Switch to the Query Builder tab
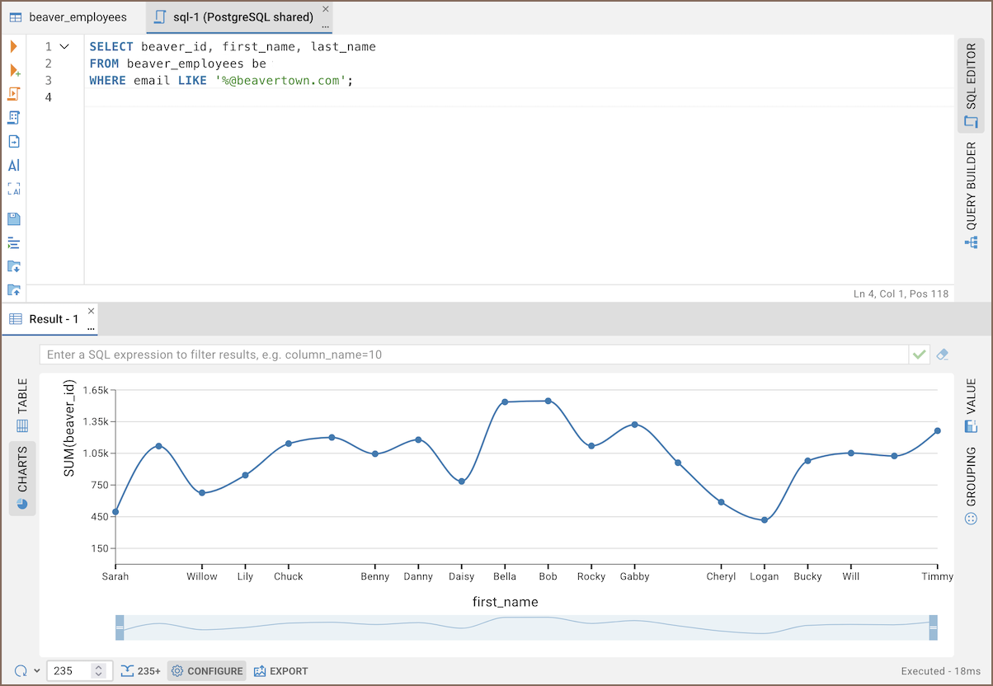This screenshot has width=993, height=686. pos(971,195)
